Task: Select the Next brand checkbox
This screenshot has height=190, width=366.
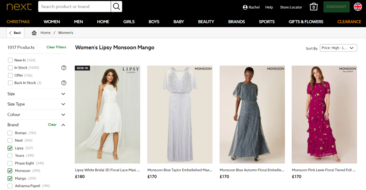Action: point(10,140)
